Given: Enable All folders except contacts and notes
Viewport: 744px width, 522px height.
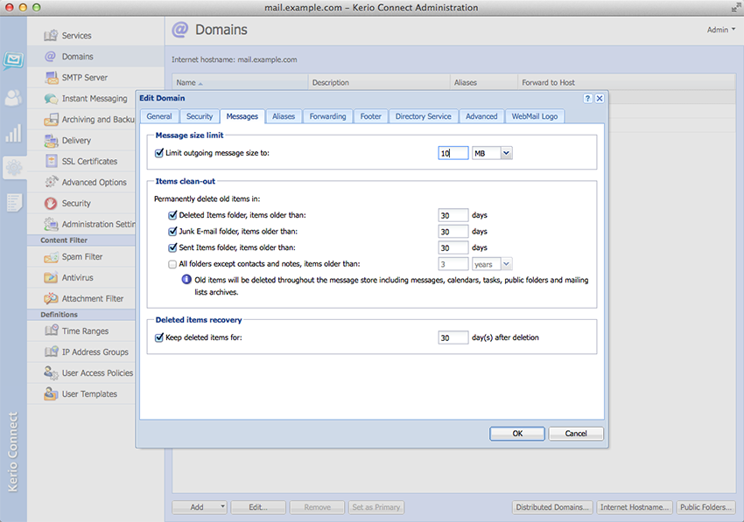Looking at the screenshot, I should 172,263.
